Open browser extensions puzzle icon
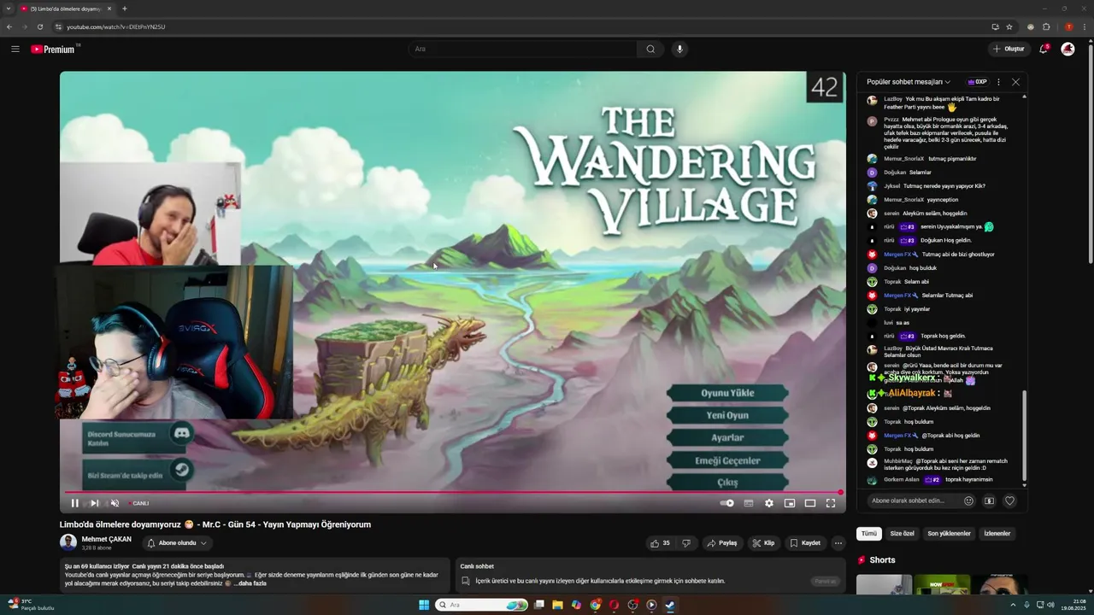 tap(1046, 26)
